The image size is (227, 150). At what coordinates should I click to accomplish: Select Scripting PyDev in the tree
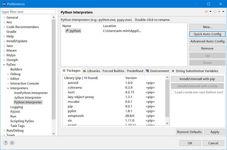[22, 121]
